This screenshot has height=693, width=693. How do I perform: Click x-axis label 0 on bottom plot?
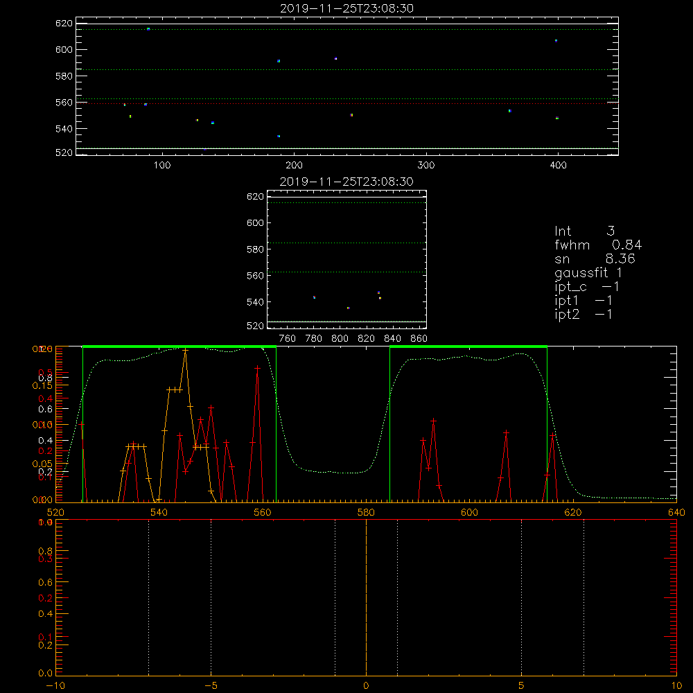[366, 685]
